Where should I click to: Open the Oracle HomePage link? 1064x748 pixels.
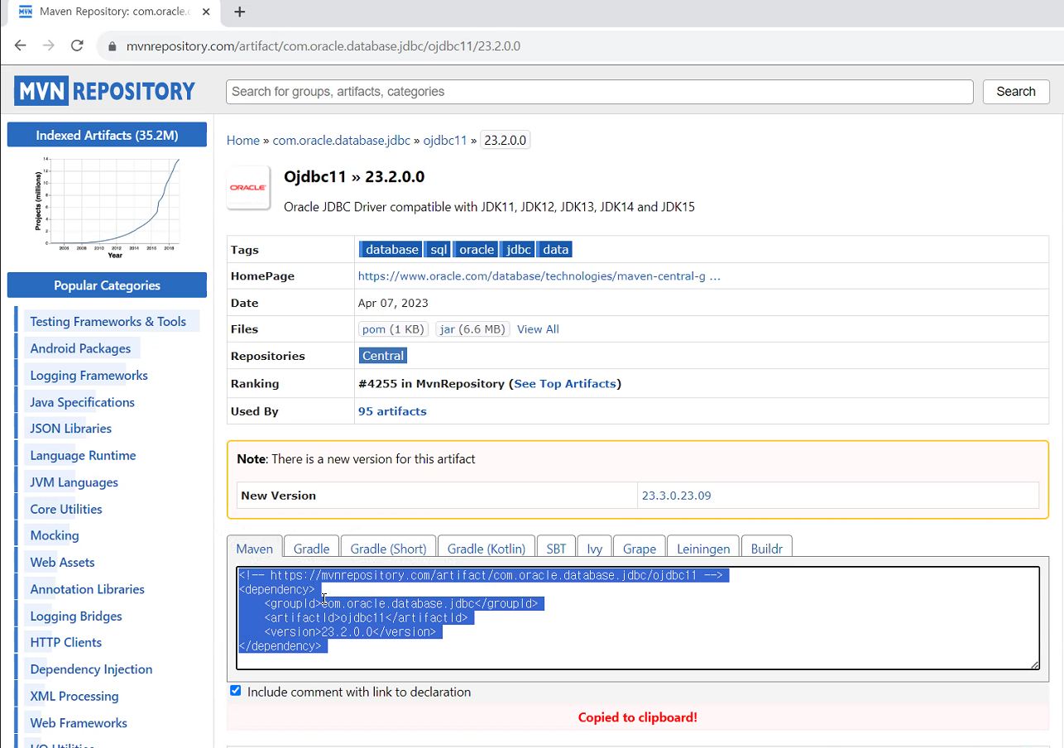(539, 276)
